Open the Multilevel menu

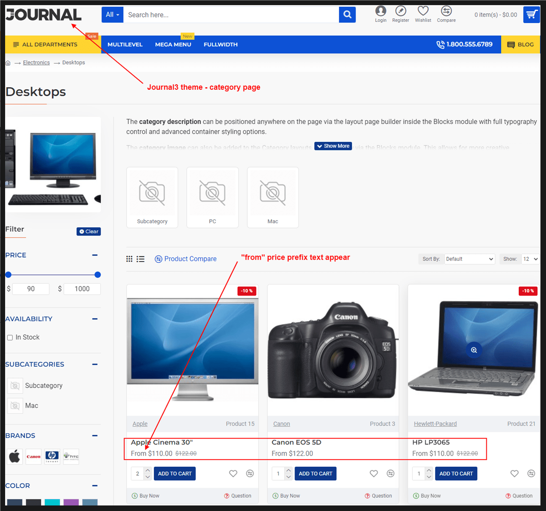(125, 44)
